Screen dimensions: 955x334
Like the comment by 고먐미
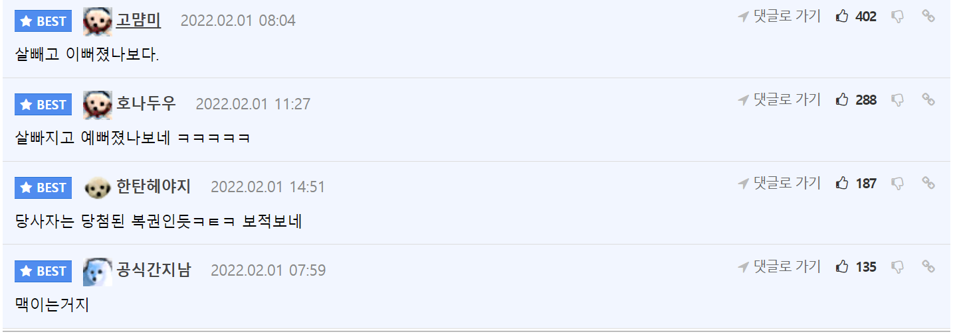[843, 17]
